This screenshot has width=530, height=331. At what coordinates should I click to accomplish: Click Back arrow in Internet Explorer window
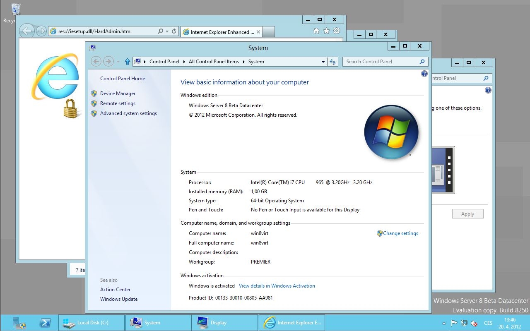click(27, 31)
